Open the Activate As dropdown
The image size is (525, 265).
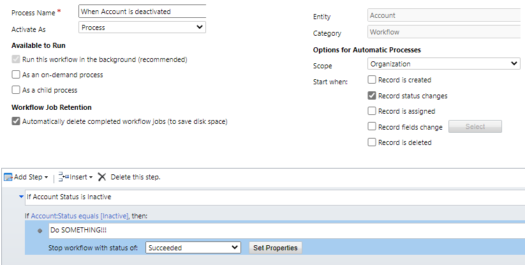(x=142, y=27)
